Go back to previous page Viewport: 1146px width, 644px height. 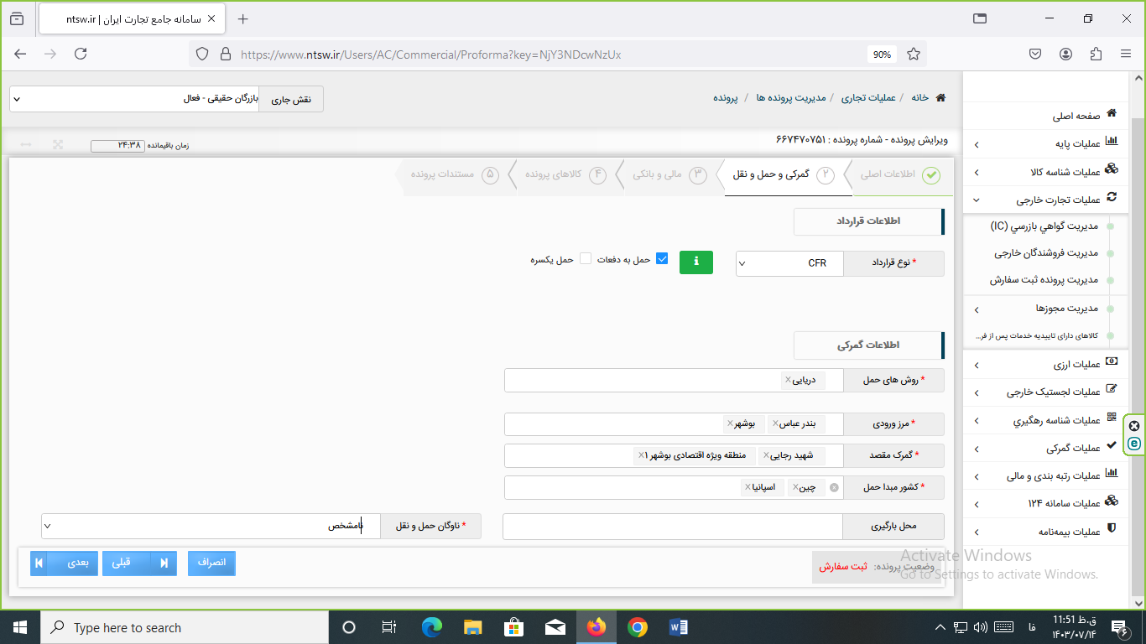[x=20, y=54]
